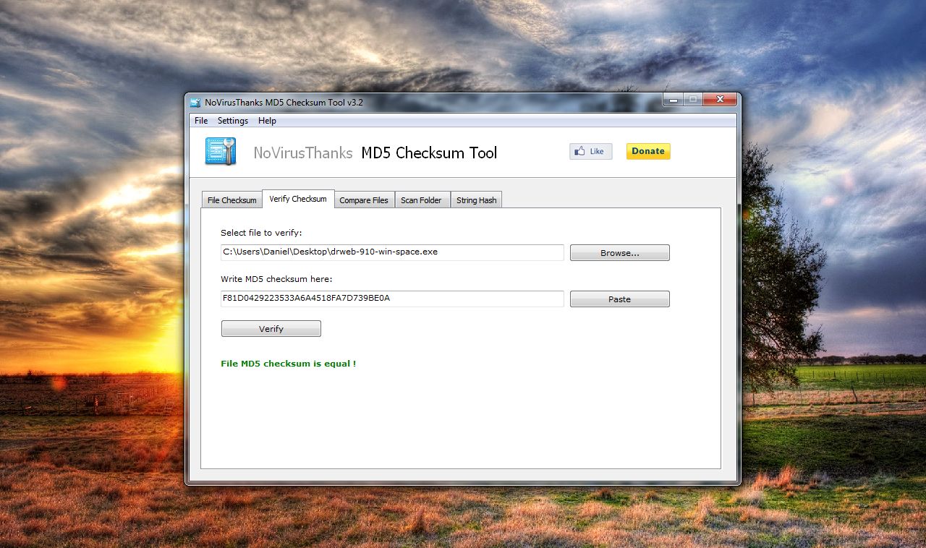Viewport: 926px width, 548px height.
Task: Open the Settings menu
Action: coord(233,121)
